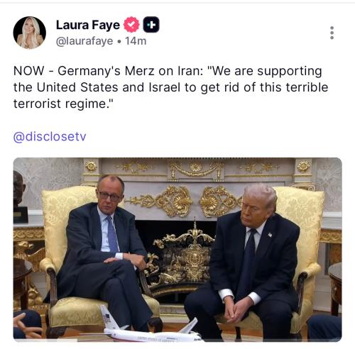The width and height of the screenshot is (355, 349).
Task: Click the Laura Faye display name
Action: coord(88,25)
